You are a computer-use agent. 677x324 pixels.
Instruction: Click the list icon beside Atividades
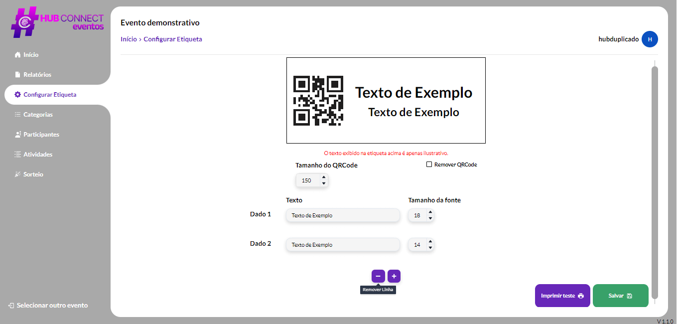tap(18, 155)
